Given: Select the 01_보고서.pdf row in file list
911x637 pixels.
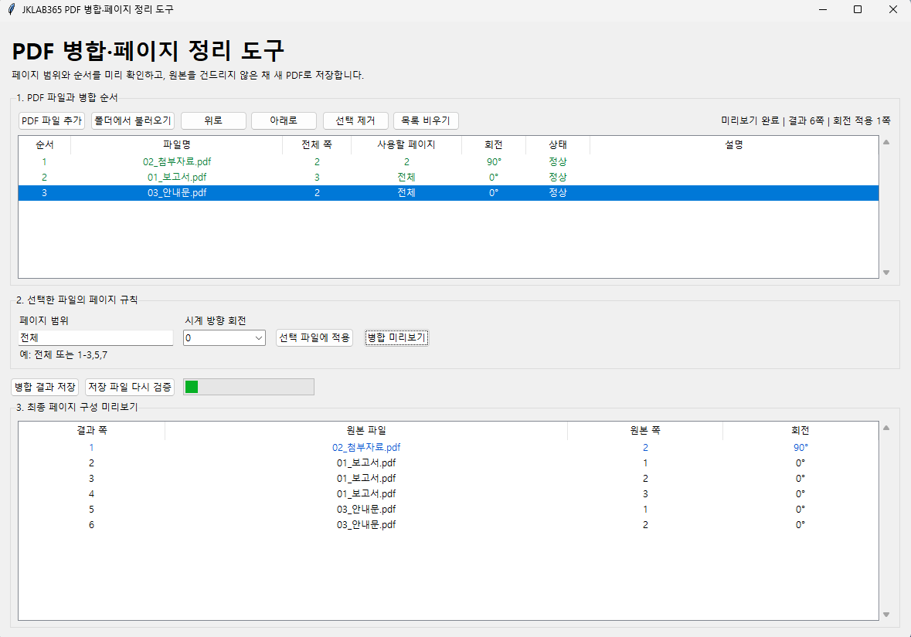Looking at the screenshot, I should click(x=448, y=177).
